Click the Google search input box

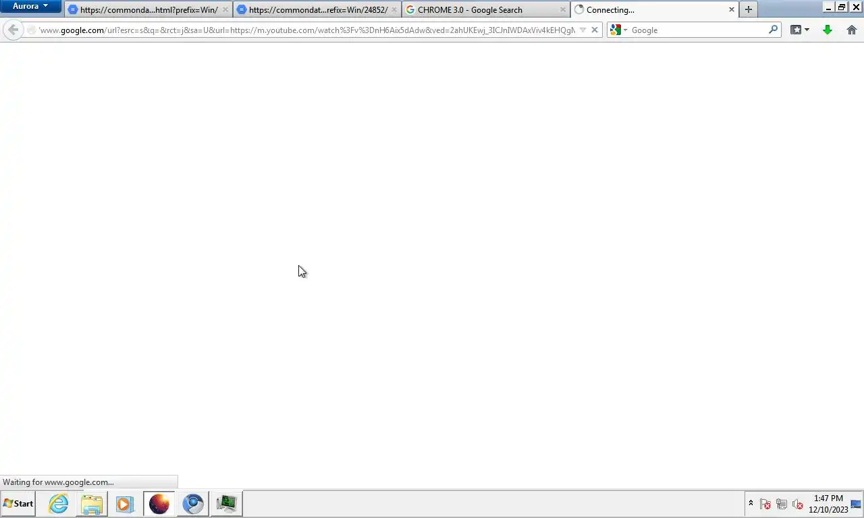[x=699, y=30]
